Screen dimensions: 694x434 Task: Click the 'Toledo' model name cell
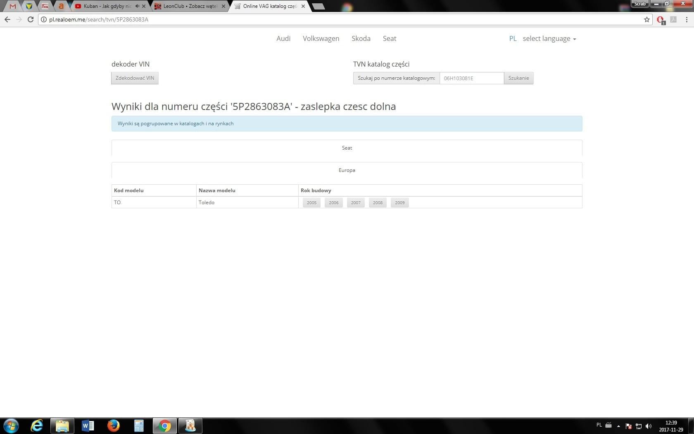247,203
